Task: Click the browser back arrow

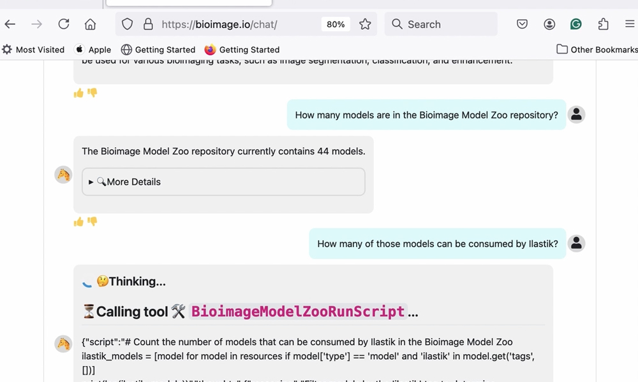Action: pos(10,24)
